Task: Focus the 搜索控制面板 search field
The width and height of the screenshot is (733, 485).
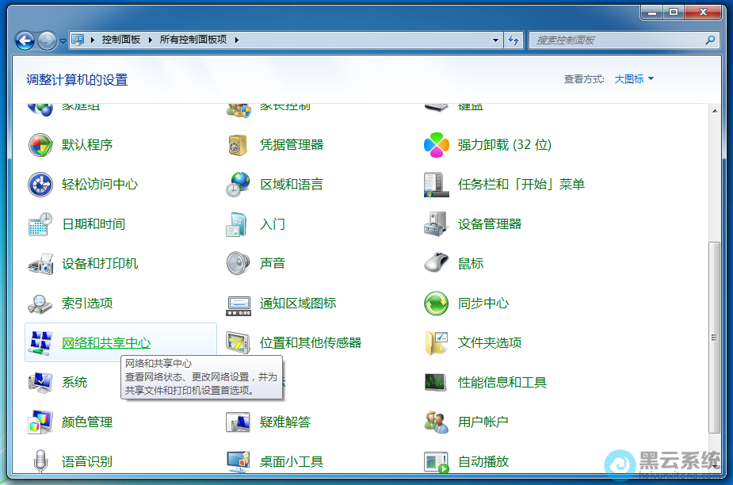Action: (618, 40)
